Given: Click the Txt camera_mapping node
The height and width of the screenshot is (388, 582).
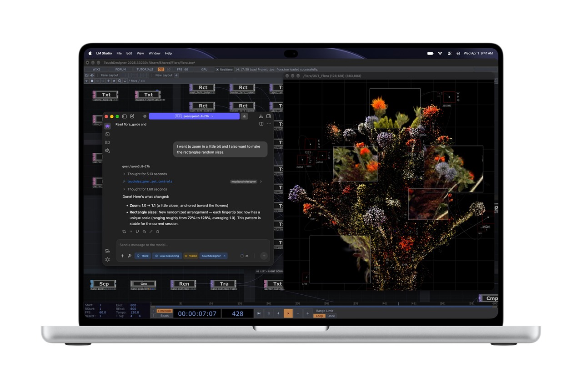Looking at the screenshot, I should (105, 95).
